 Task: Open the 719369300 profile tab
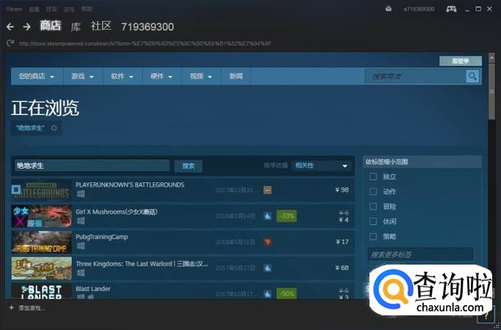(148, 27)
